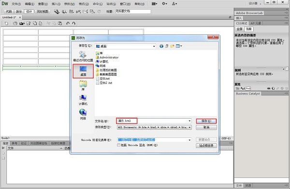Click the print code icon in toolbar
Image resolution: width=290 pixels, height=189 pixels.
click(41, 24)
